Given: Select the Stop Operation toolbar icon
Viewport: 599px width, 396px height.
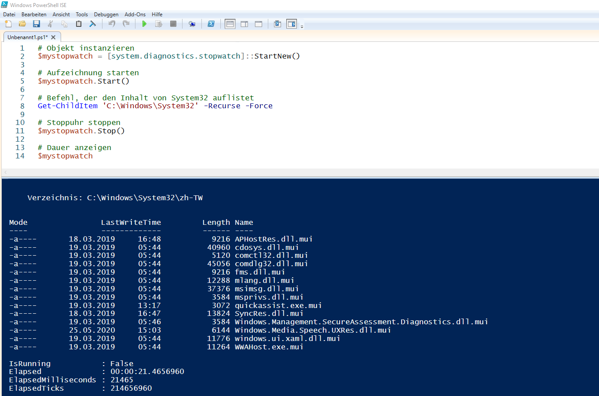Looking at the screenshot, I should tap(173, 24).
